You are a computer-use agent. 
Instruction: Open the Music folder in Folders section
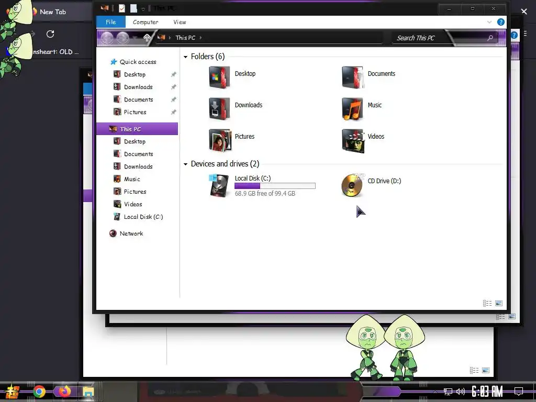tap(352, 109)
